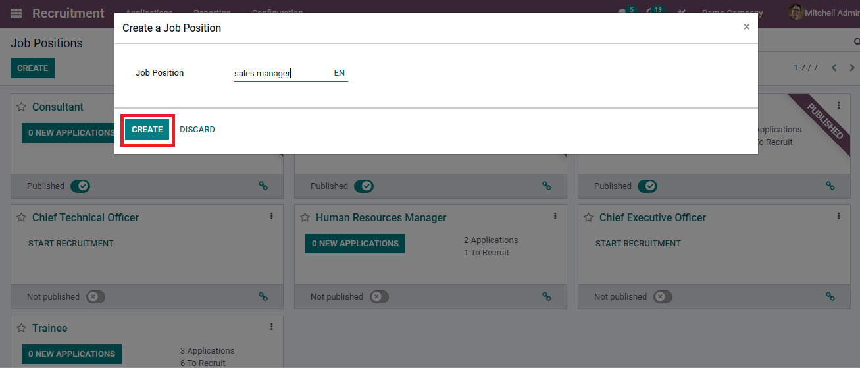Discard the new job position

click(x=197, y=130)
